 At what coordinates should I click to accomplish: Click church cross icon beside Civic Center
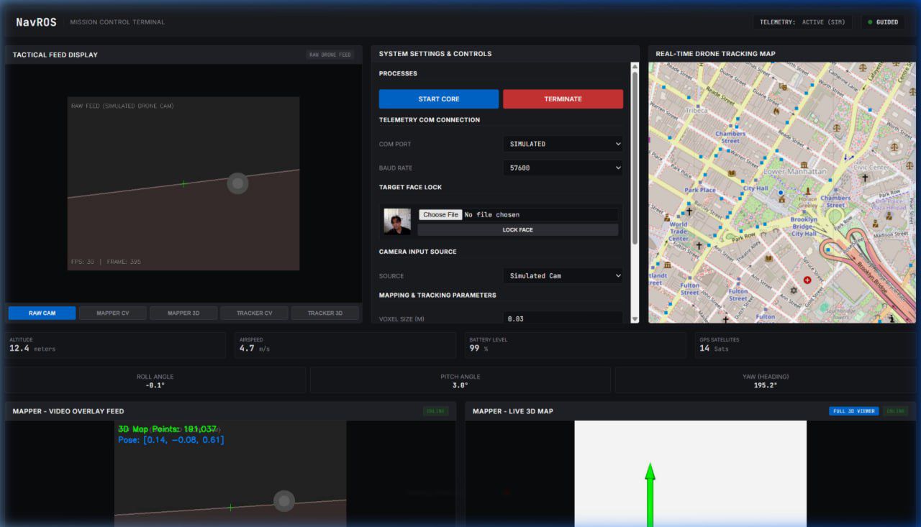(864, 178)
